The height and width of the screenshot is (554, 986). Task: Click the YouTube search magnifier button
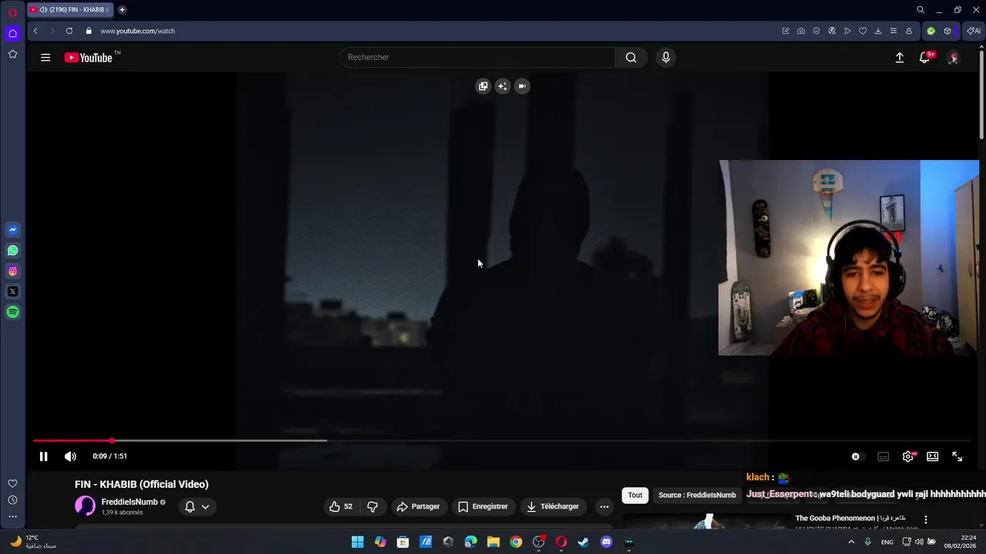[x=631, y=57]
